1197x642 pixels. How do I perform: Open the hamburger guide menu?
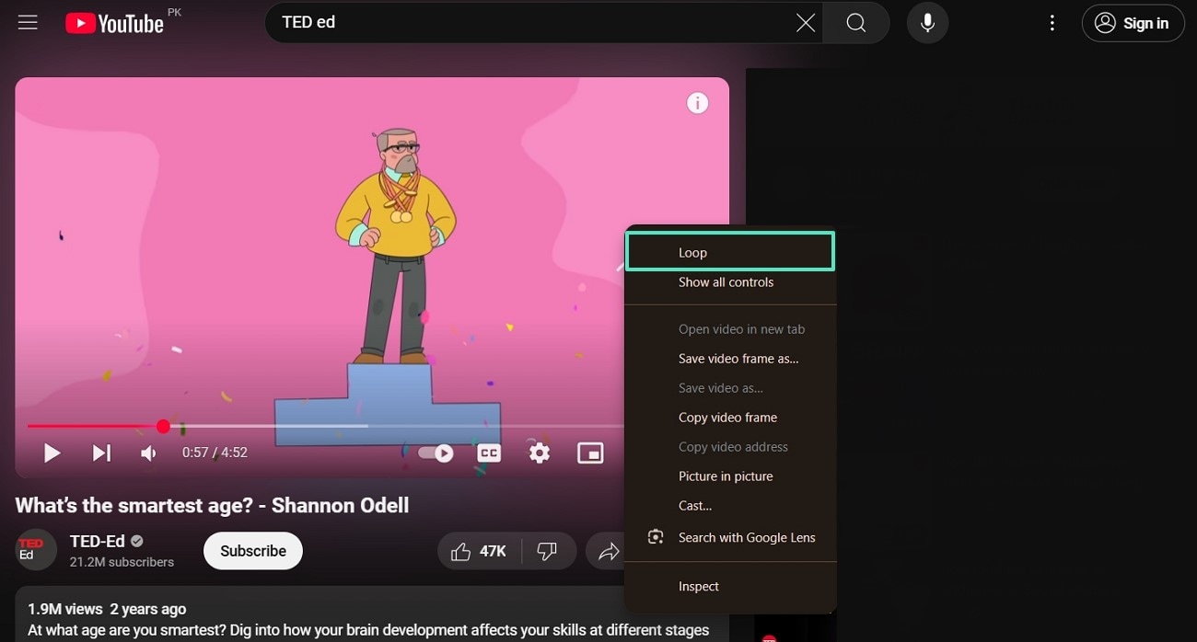(28, 22)
